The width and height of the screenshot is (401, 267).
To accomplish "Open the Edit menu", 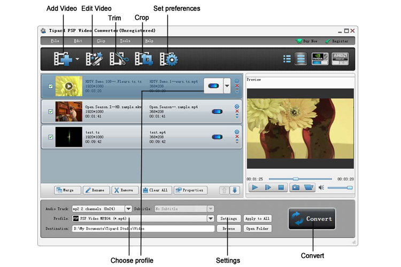I will [78, 41].
